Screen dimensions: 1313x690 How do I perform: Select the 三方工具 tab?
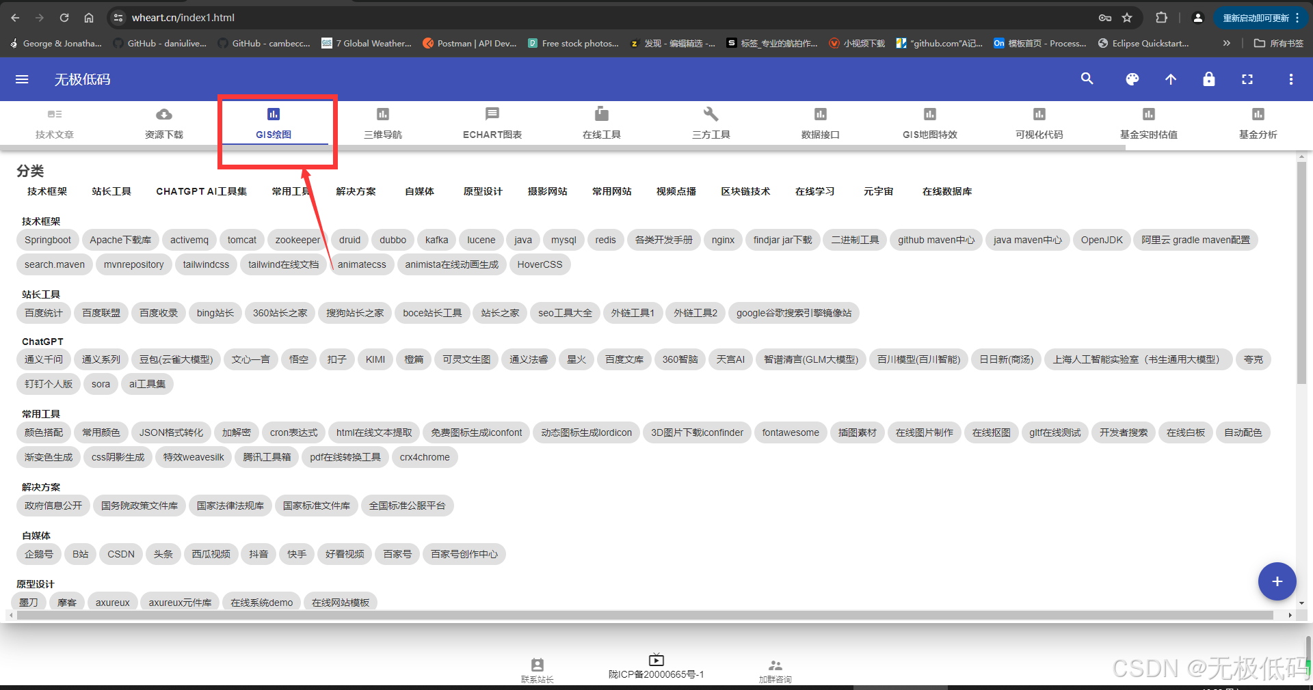711,124
